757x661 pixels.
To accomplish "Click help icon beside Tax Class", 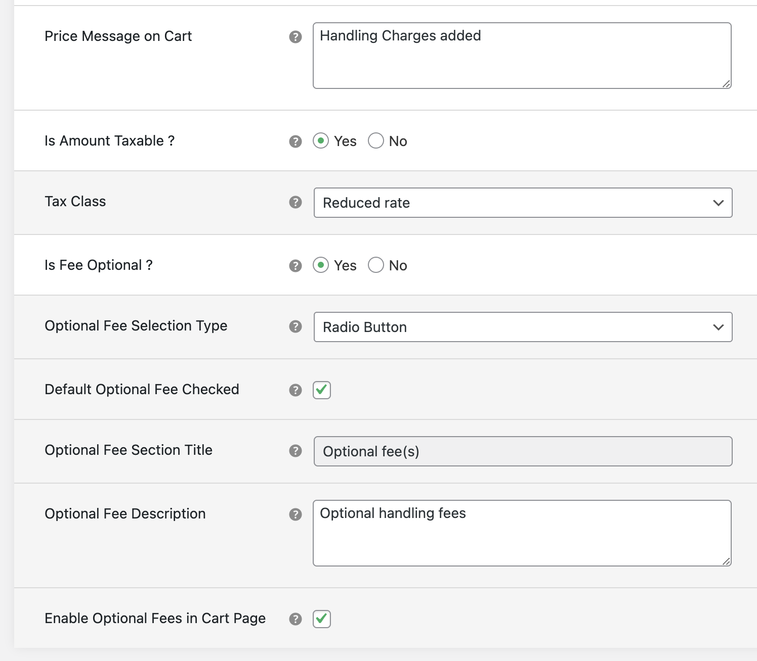I will 296,202.
